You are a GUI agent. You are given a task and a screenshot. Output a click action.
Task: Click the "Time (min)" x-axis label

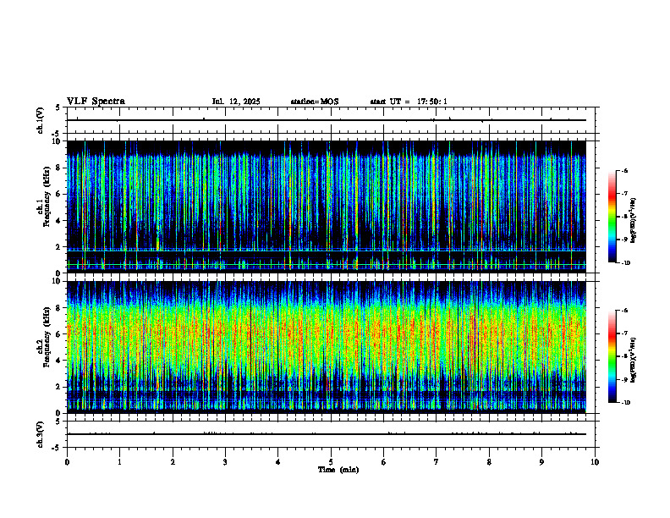click(x=338, y=470)
